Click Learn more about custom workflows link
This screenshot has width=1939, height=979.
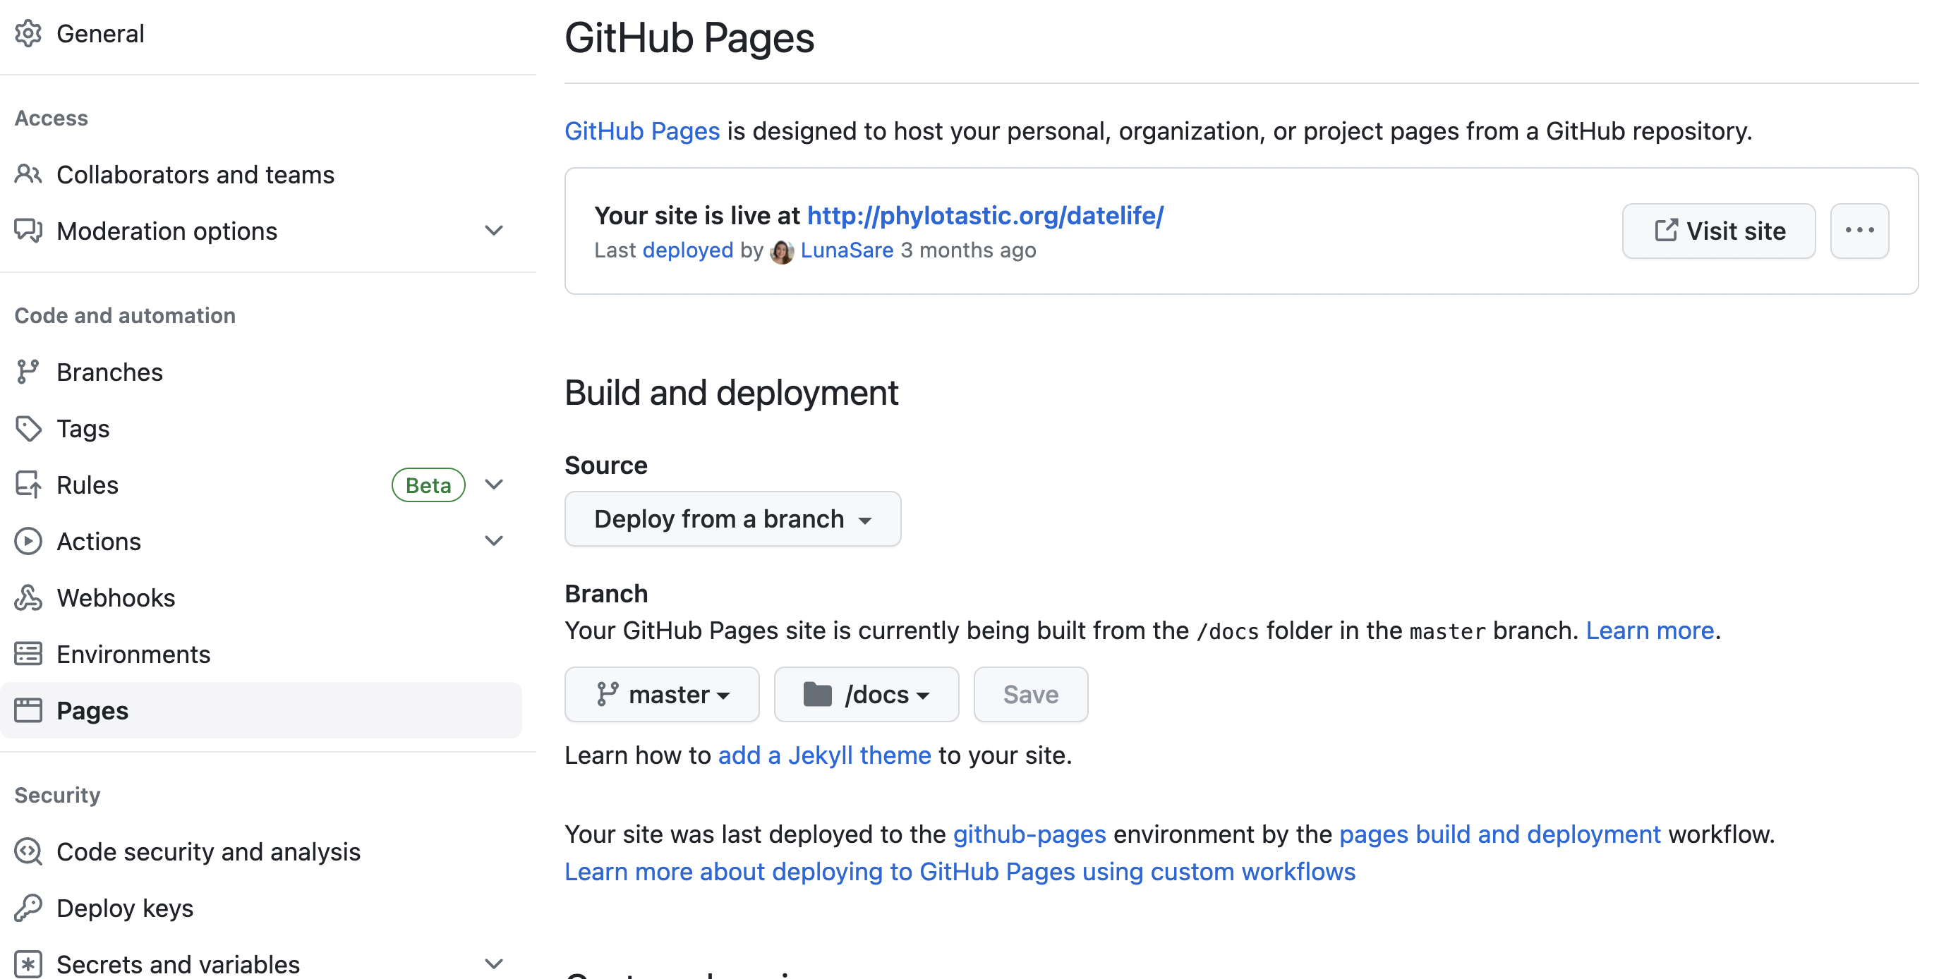pyautogui.click(x=960, y=872)
